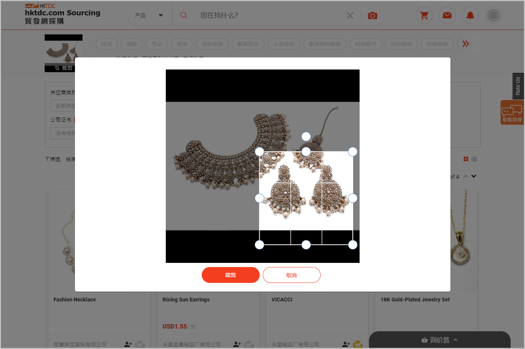Click the camera image-search icon
525x349 pixels.
372,15
